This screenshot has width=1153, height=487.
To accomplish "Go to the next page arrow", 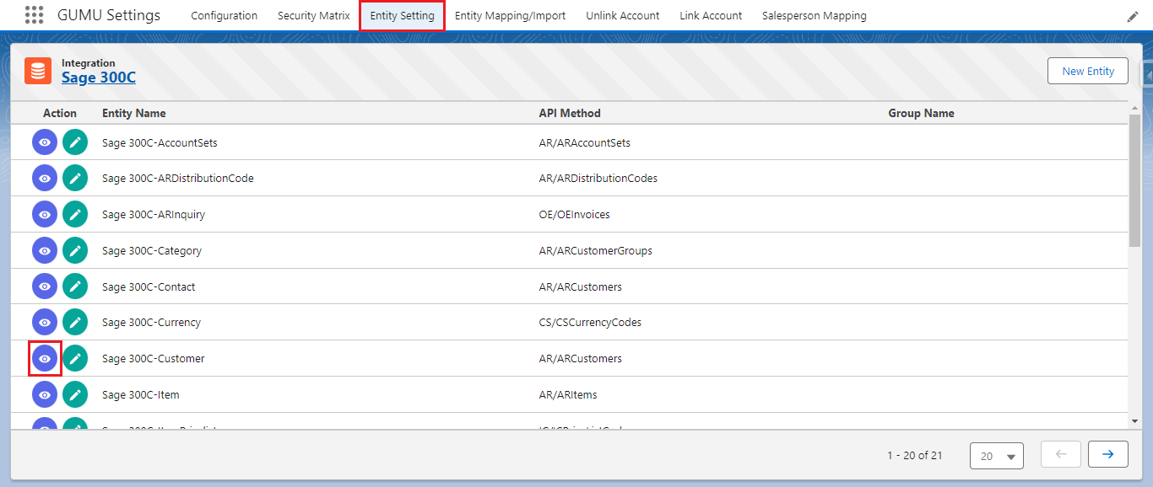I will pos(1108,454).
